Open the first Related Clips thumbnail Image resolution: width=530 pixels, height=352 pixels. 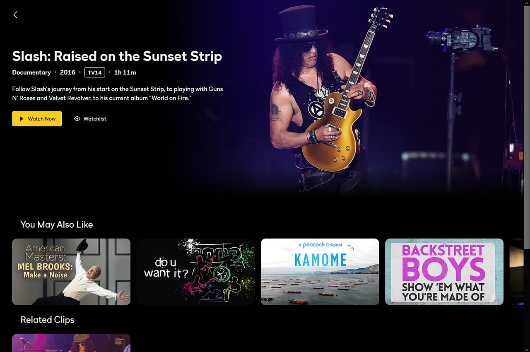[71, 343]
